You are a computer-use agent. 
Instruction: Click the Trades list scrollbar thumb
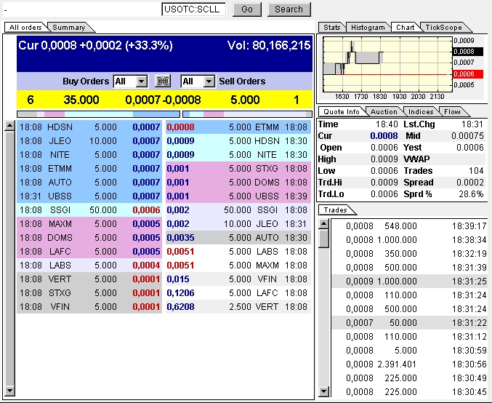coord(323,238)
